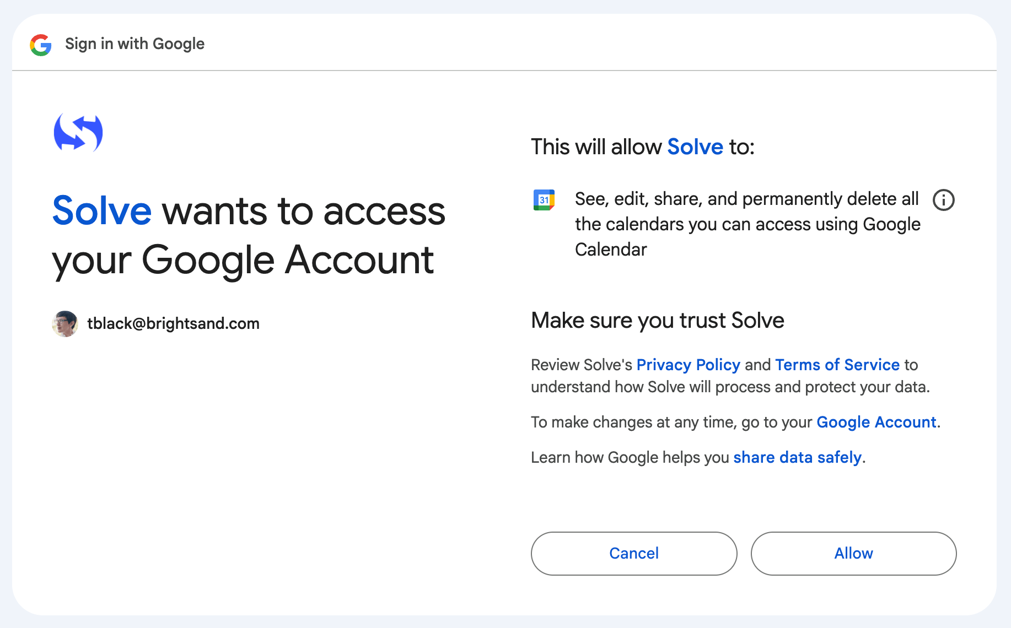Click the "Make sure you trust Solve" heading

[657, 320]
